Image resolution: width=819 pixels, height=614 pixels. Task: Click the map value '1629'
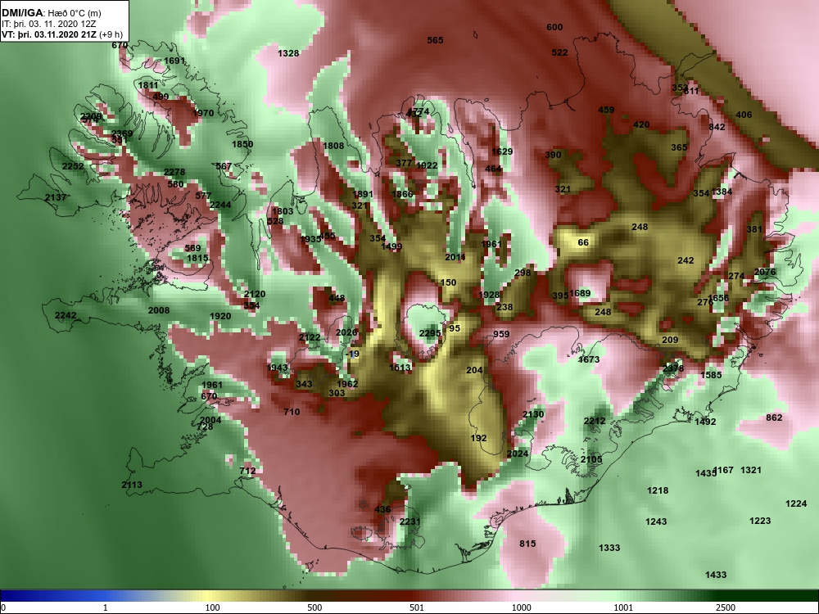click(502, 151)
